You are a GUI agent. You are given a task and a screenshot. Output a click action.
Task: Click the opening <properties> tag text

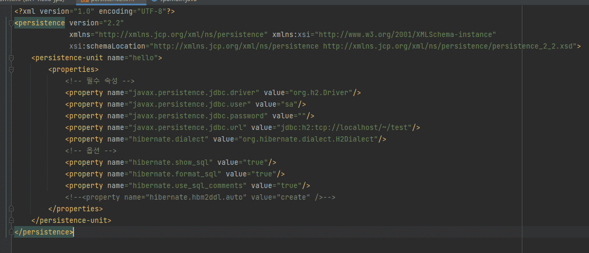(x=73, y=69)
